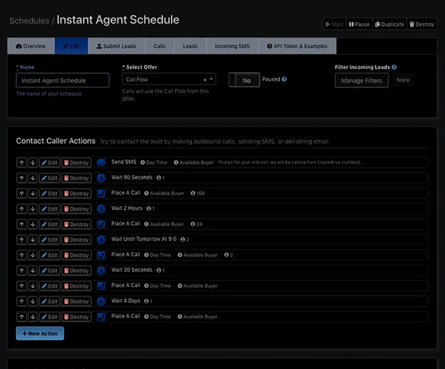Move Wait 30 Seconds action up
The image size is (445, 369).
click(x=22, y=271)
